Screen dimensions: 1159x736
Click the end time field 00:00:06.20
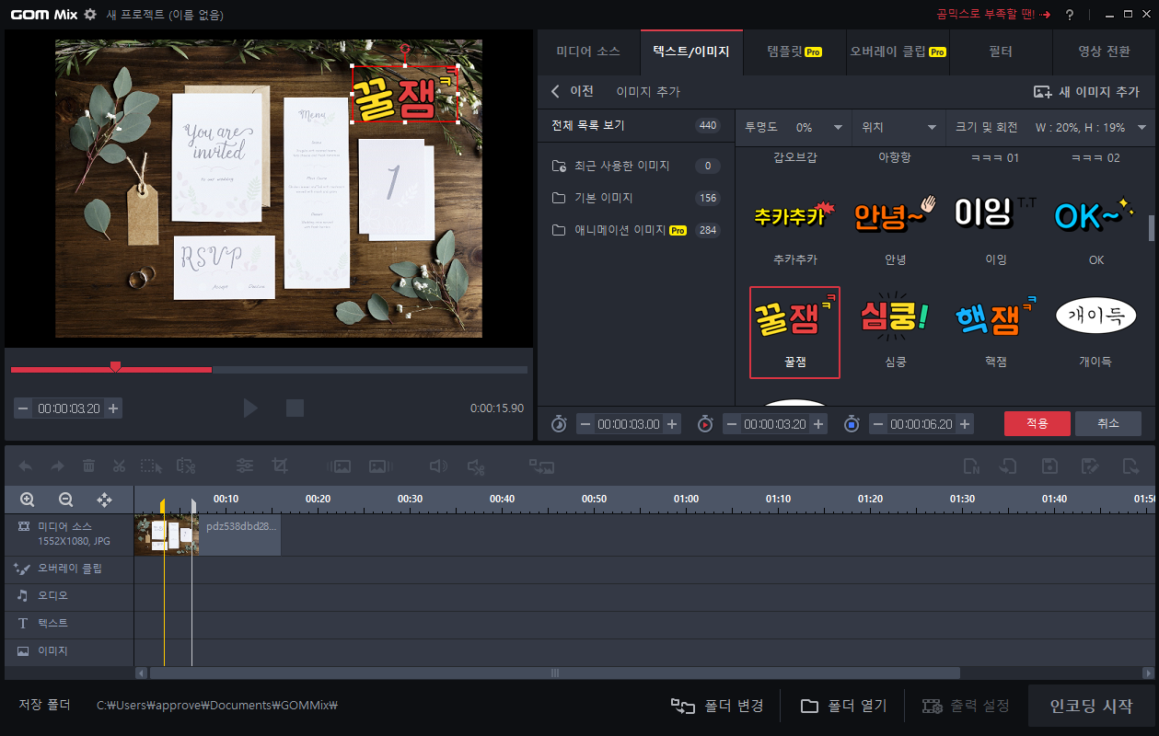921,424
